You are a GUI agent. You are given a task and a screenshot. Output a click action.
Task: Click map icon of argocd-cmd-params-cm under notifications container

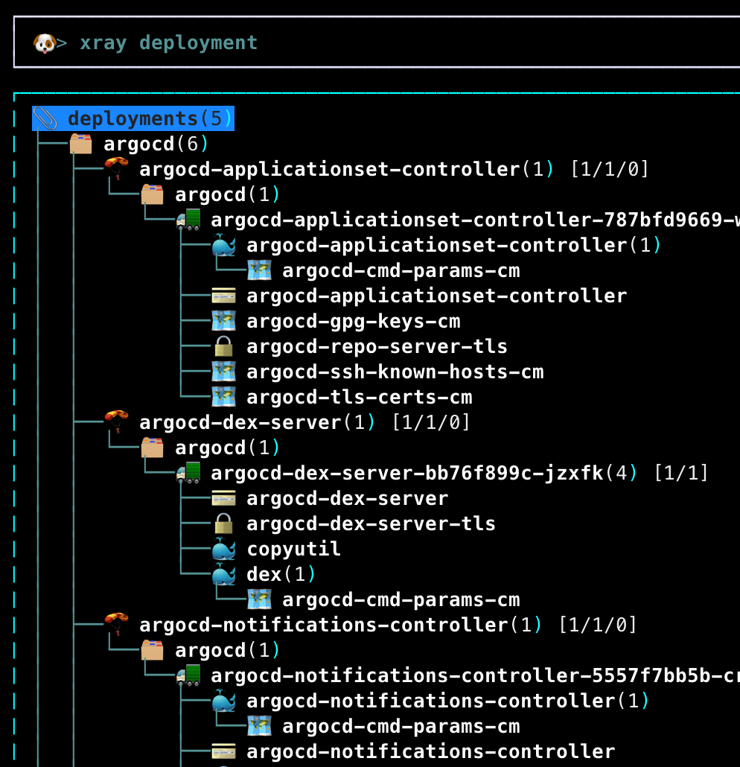click(x=259, y=726)
